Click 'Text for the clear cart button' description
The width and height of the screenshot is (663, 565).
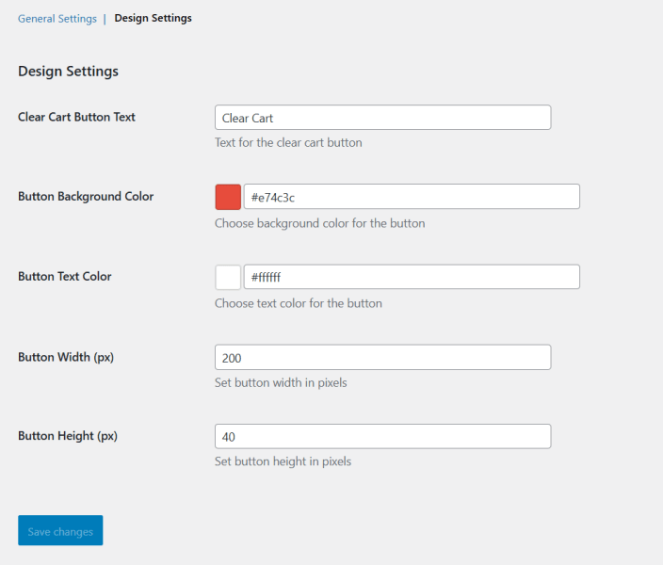pos(288,143)
